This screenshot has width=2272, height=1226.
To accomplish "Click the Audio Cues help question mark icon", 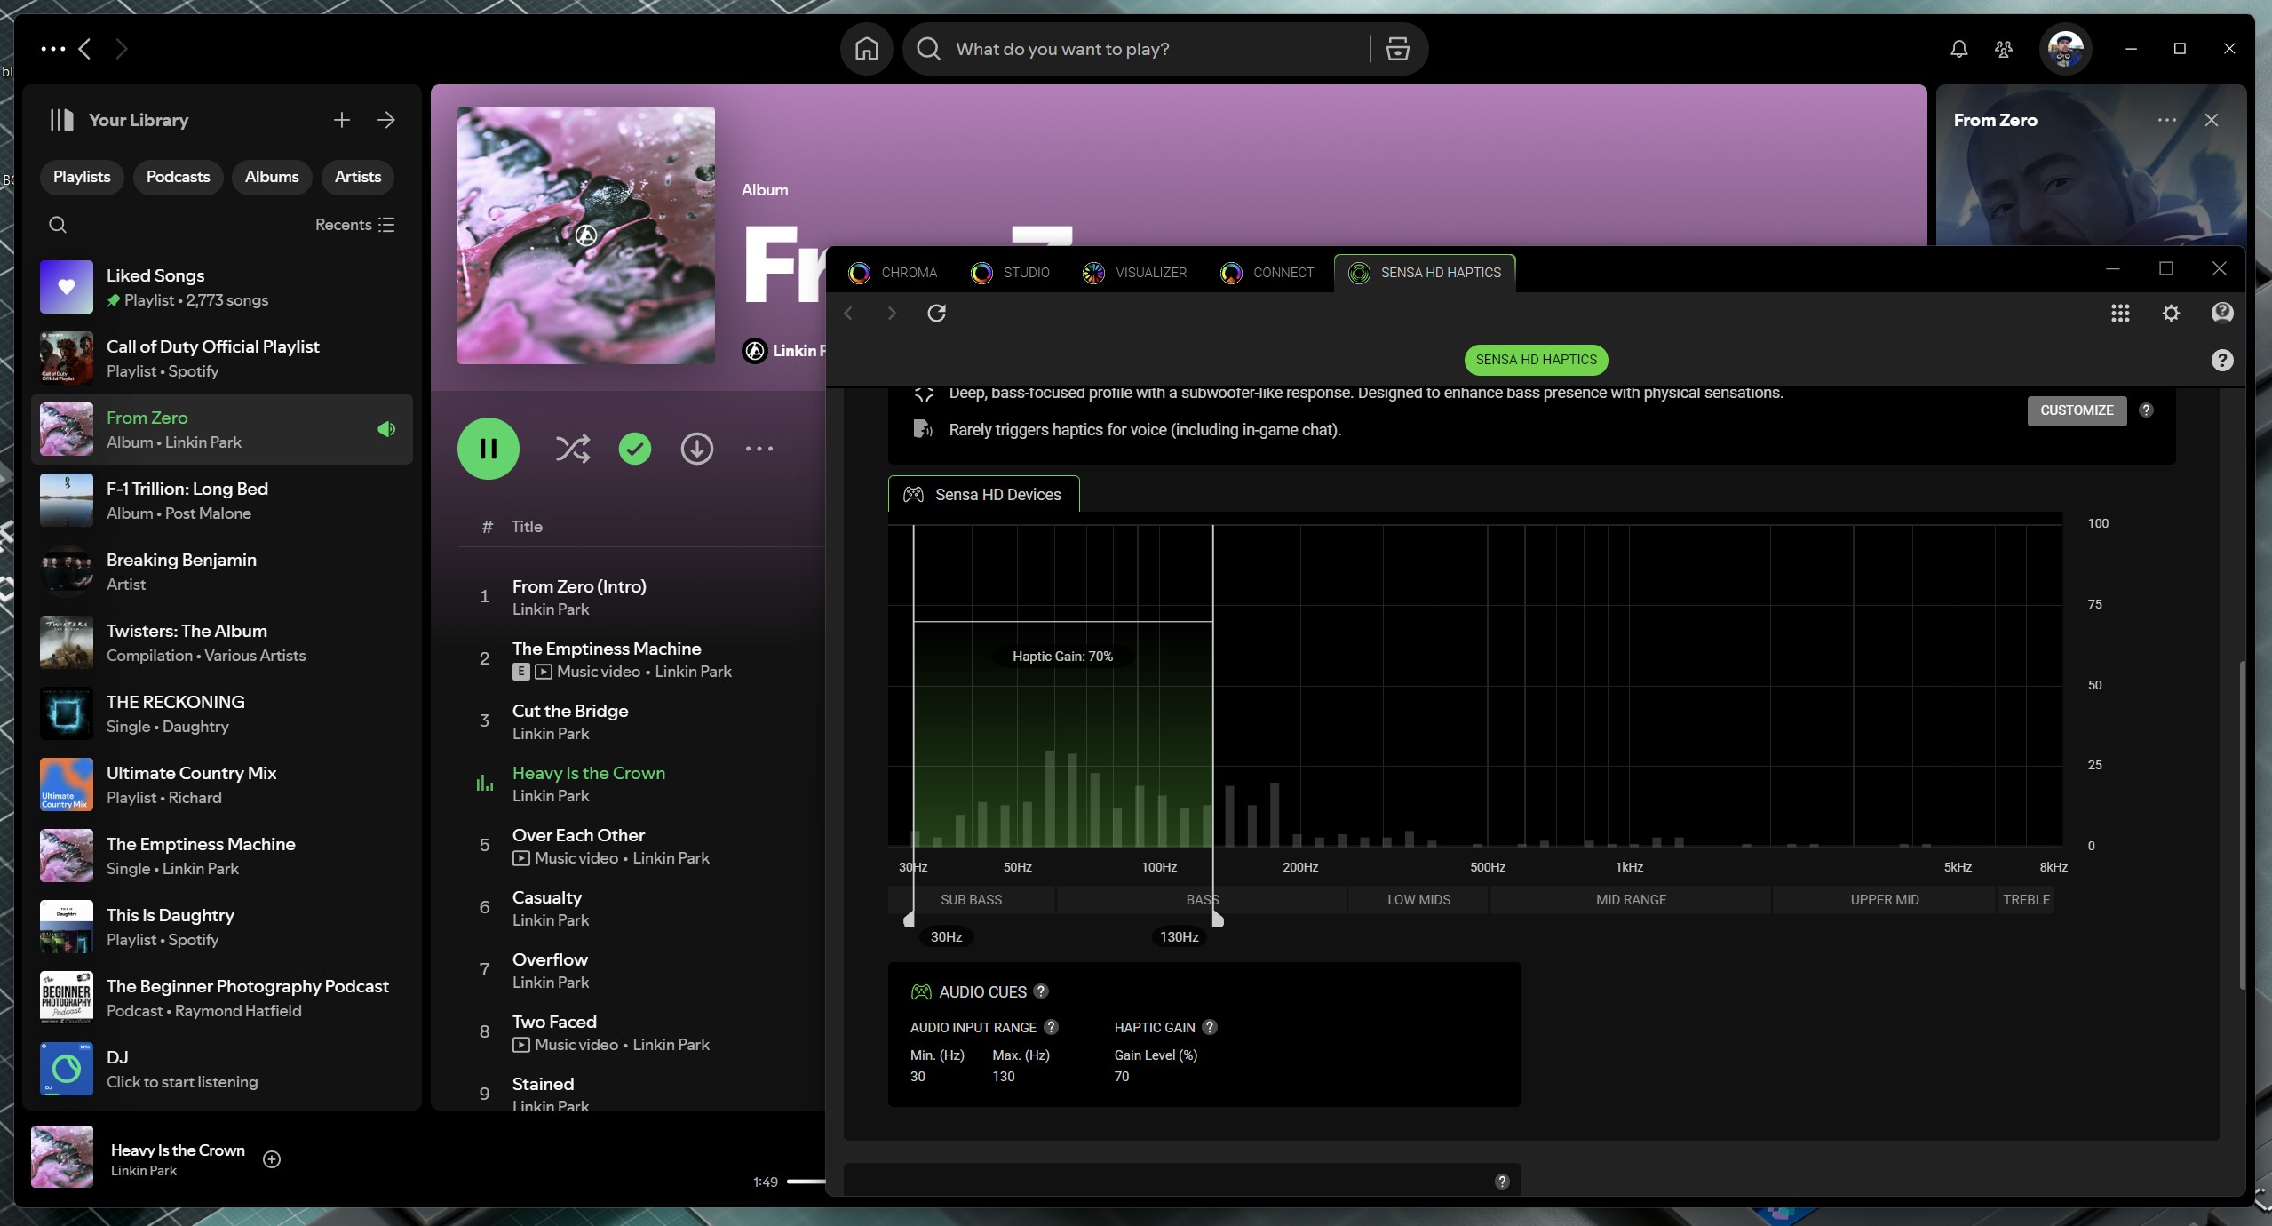I will point(1041,992).
